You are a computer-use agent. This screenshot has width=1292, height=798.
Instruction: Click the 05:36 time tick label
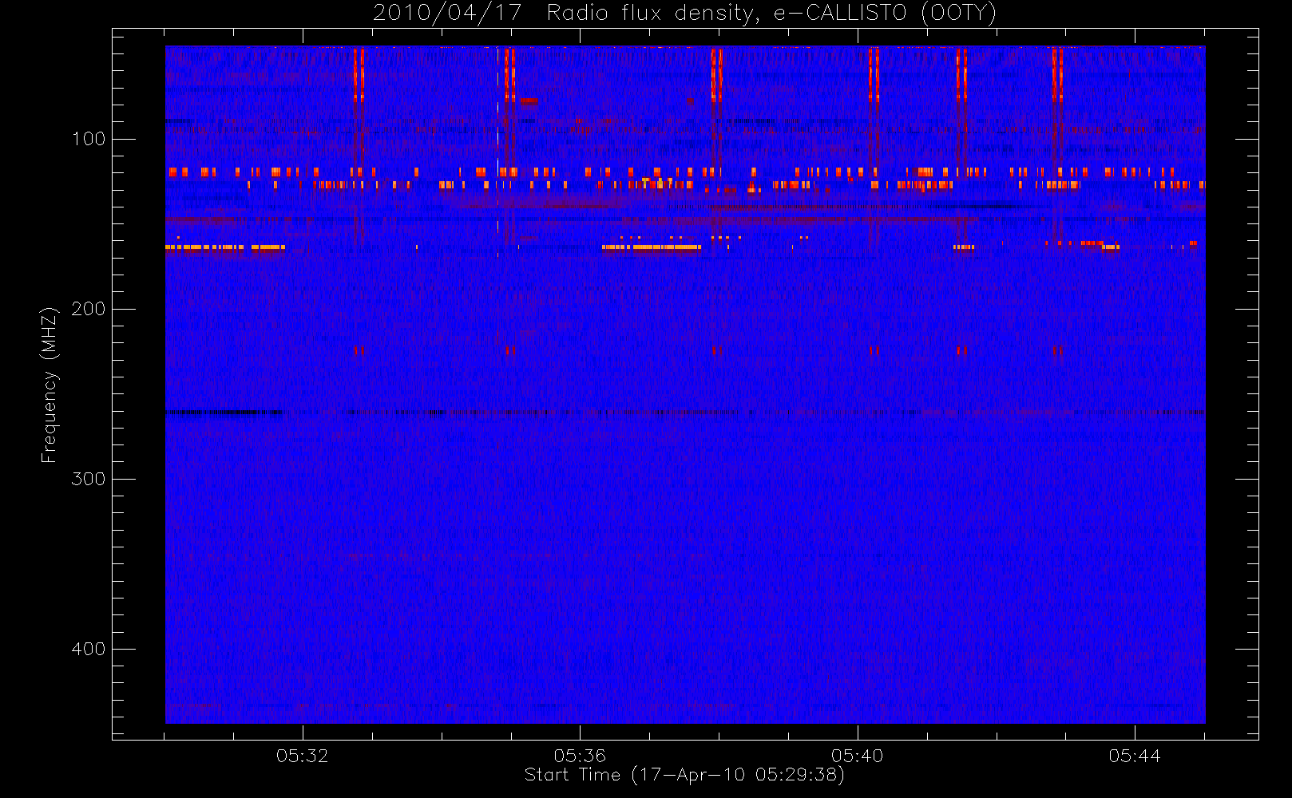coord(580,756)
